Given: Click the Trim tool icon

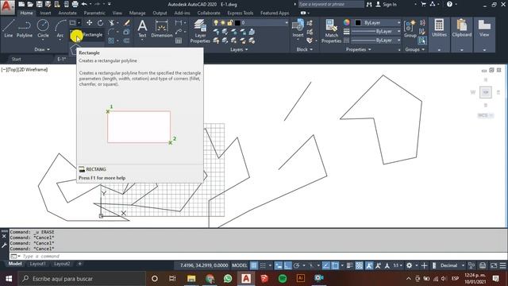Looking at the screenshot, I should pyautogui.click(x=111, y=23).
